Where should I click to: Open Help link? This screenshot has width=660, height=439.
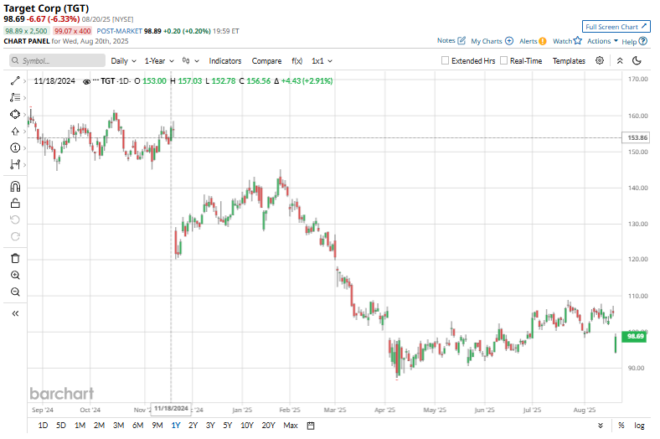coord(634,41)
